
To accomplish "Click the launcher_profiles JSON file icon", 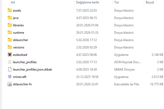I will [x=9, y=62].
